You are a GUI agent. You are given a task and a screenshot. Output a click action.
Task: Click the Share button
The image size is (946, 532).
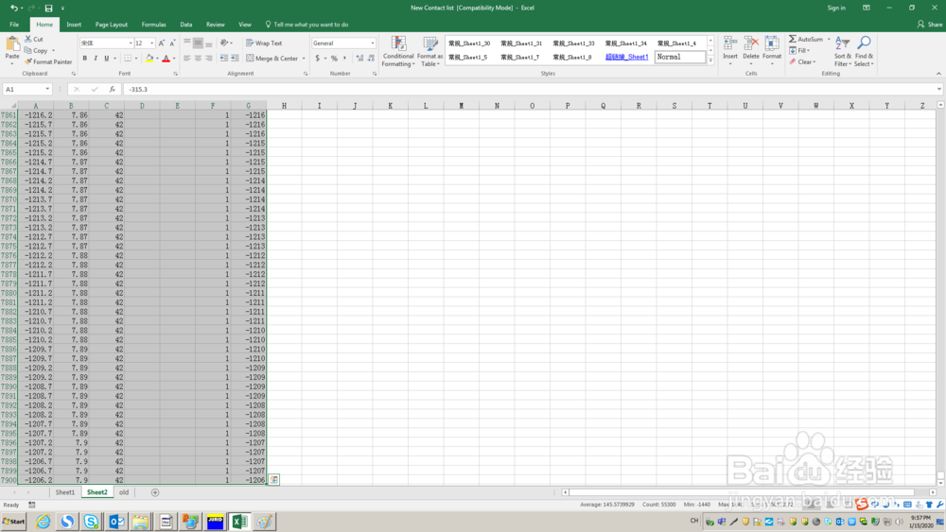930,25
